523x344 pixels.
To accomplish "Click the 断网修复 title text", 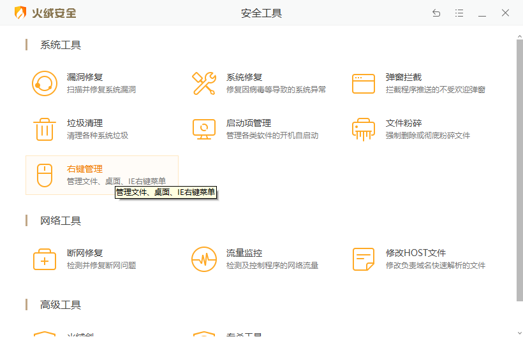I will point(85,253).
